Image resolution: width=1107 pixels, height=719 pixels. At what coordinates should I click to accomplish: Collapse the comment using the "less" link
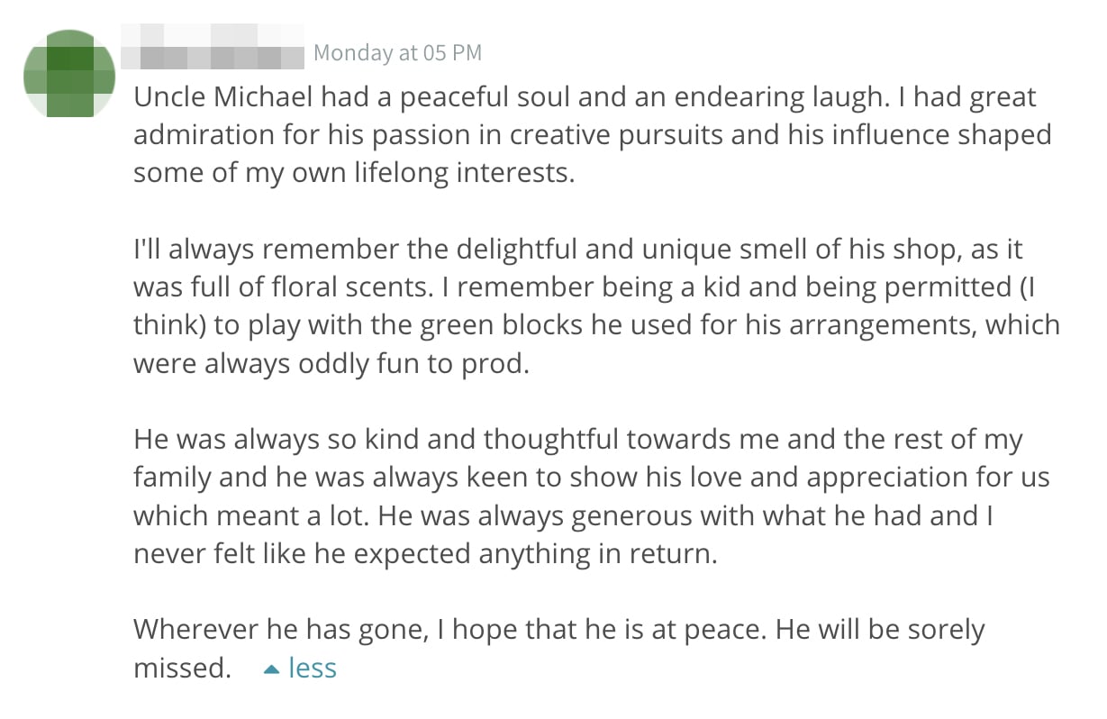(x=312, y=668)
